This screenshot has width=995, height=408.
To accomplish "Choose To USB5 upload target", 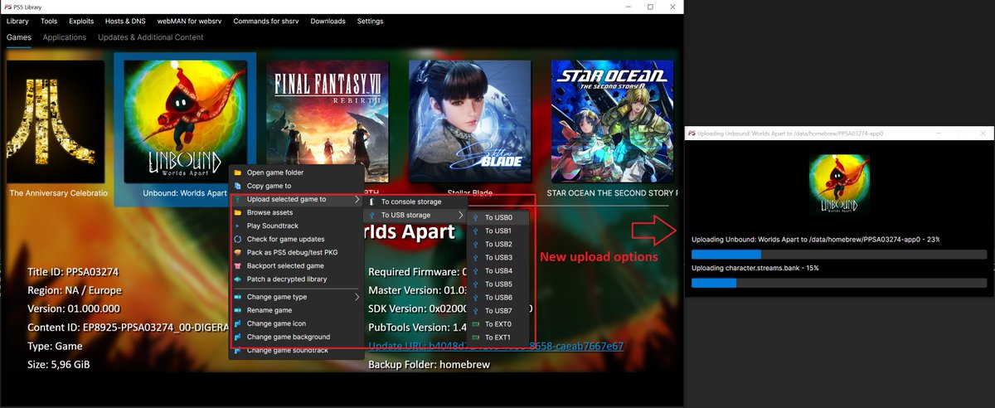I will click(498, 284).
